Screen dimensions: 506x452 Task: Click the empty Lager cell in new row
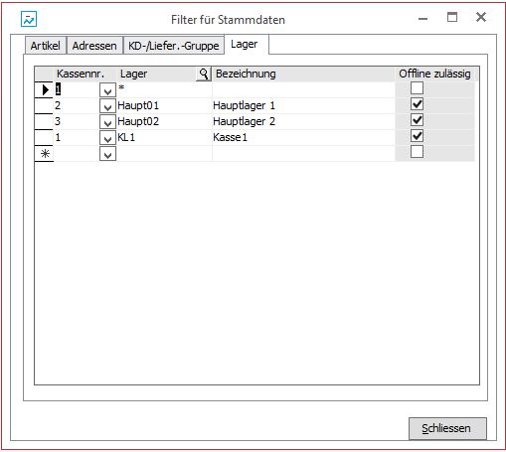[x=164, y=154]
